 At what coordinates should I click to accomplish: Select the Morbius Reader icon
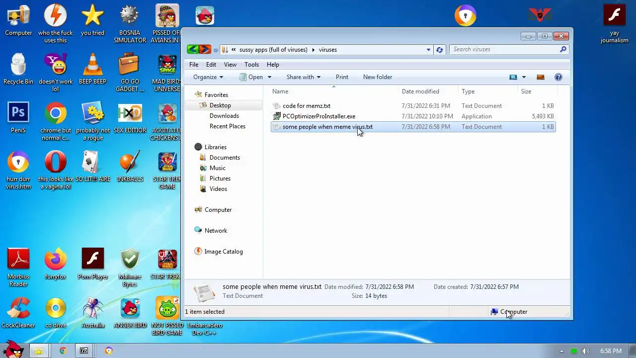pyautogui.click(x=18, y=268)
